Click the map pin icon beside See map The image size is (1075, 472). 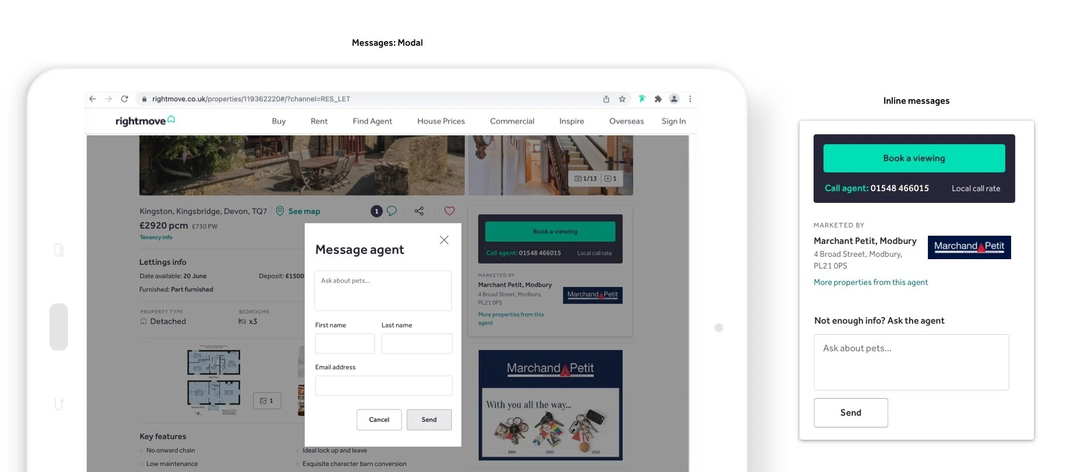(x=280, y=211)
